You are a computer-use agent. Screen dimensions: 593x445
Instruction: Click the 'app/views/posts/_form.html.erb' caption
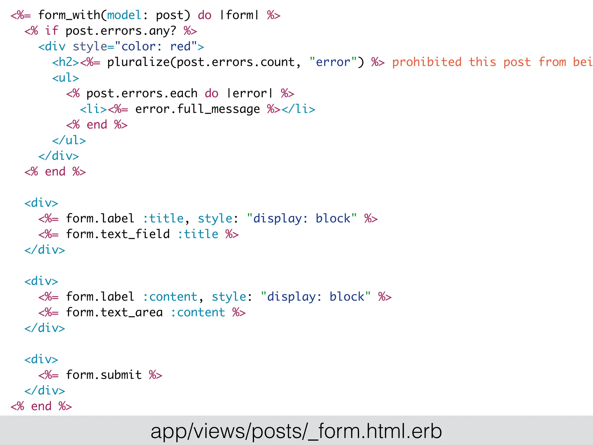pyautogui.click(x=296, y=431)
